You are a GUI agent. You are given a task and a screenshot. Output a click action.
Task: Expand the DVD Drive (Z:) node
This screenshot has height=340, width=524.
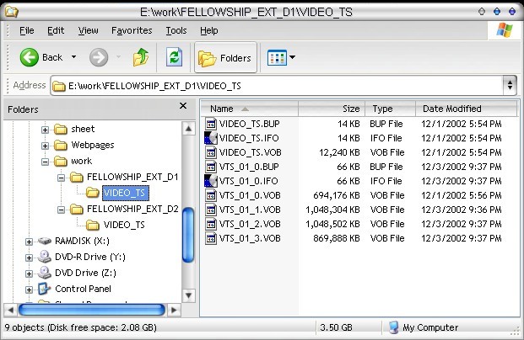(x=29, y=274)
